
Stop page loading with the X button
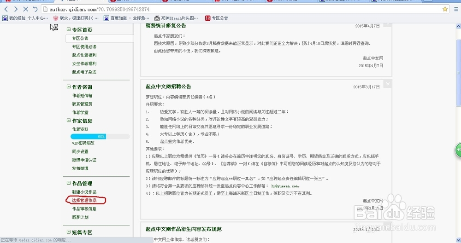25,9
